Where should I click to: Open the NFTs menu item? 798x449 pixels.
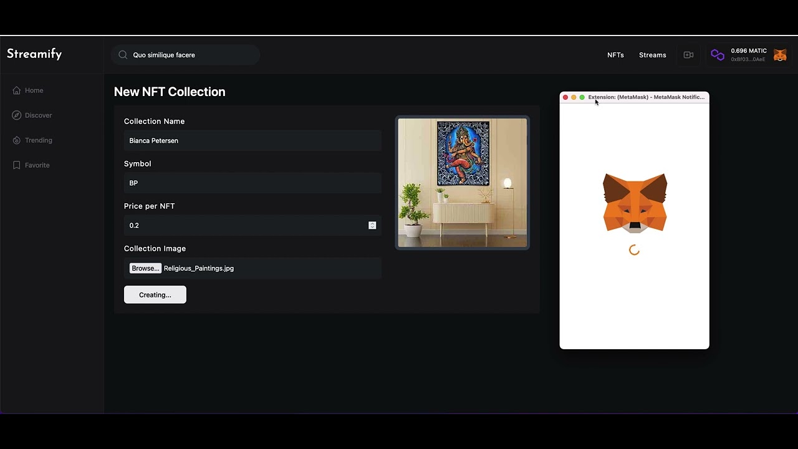pyautogui.click(x=615, y=55)
